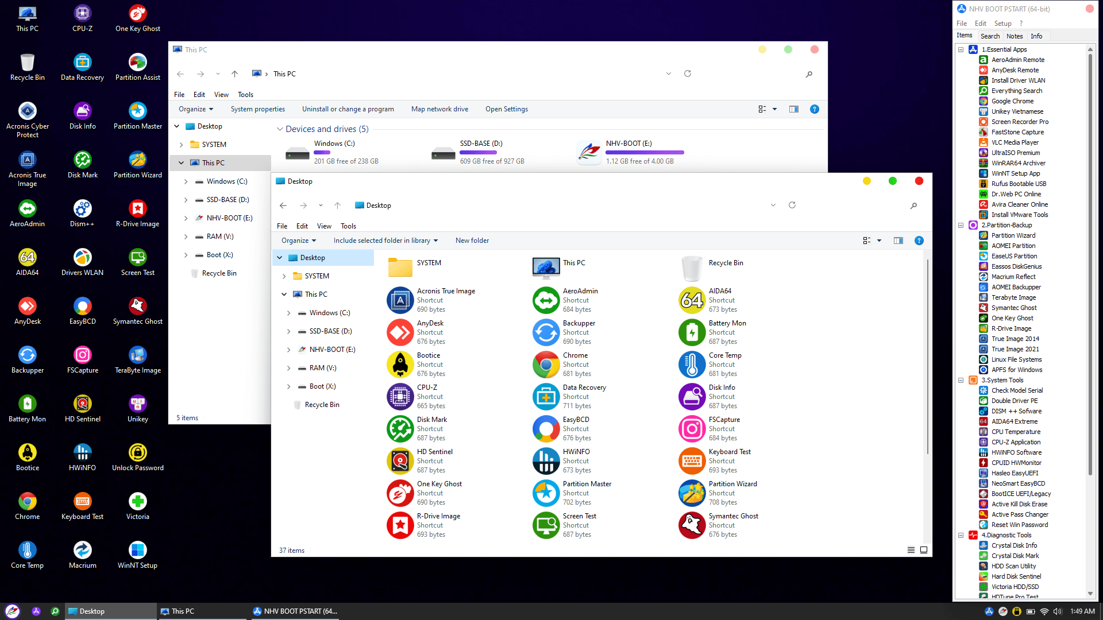This screenshot has height=620, width=1103.
Task: Click Open Settings in This PC toolbar
Action: tap(507, 109)
